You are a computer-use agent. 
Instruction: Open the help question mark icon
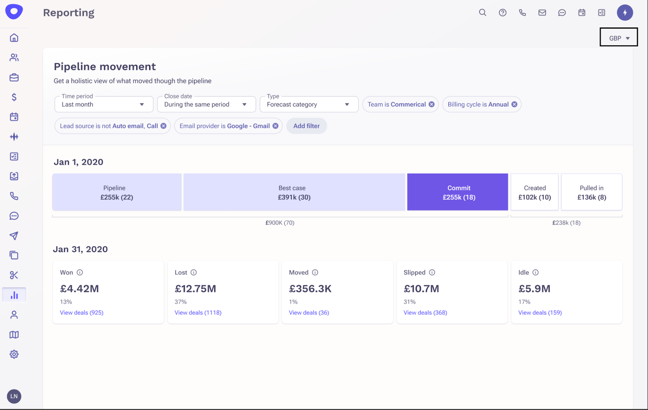click(x=503, y=13)
